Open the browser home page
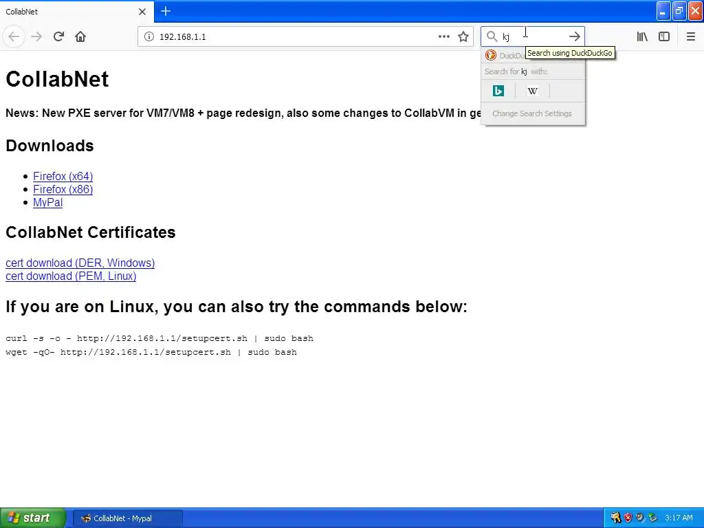 [x=80, y=36]
